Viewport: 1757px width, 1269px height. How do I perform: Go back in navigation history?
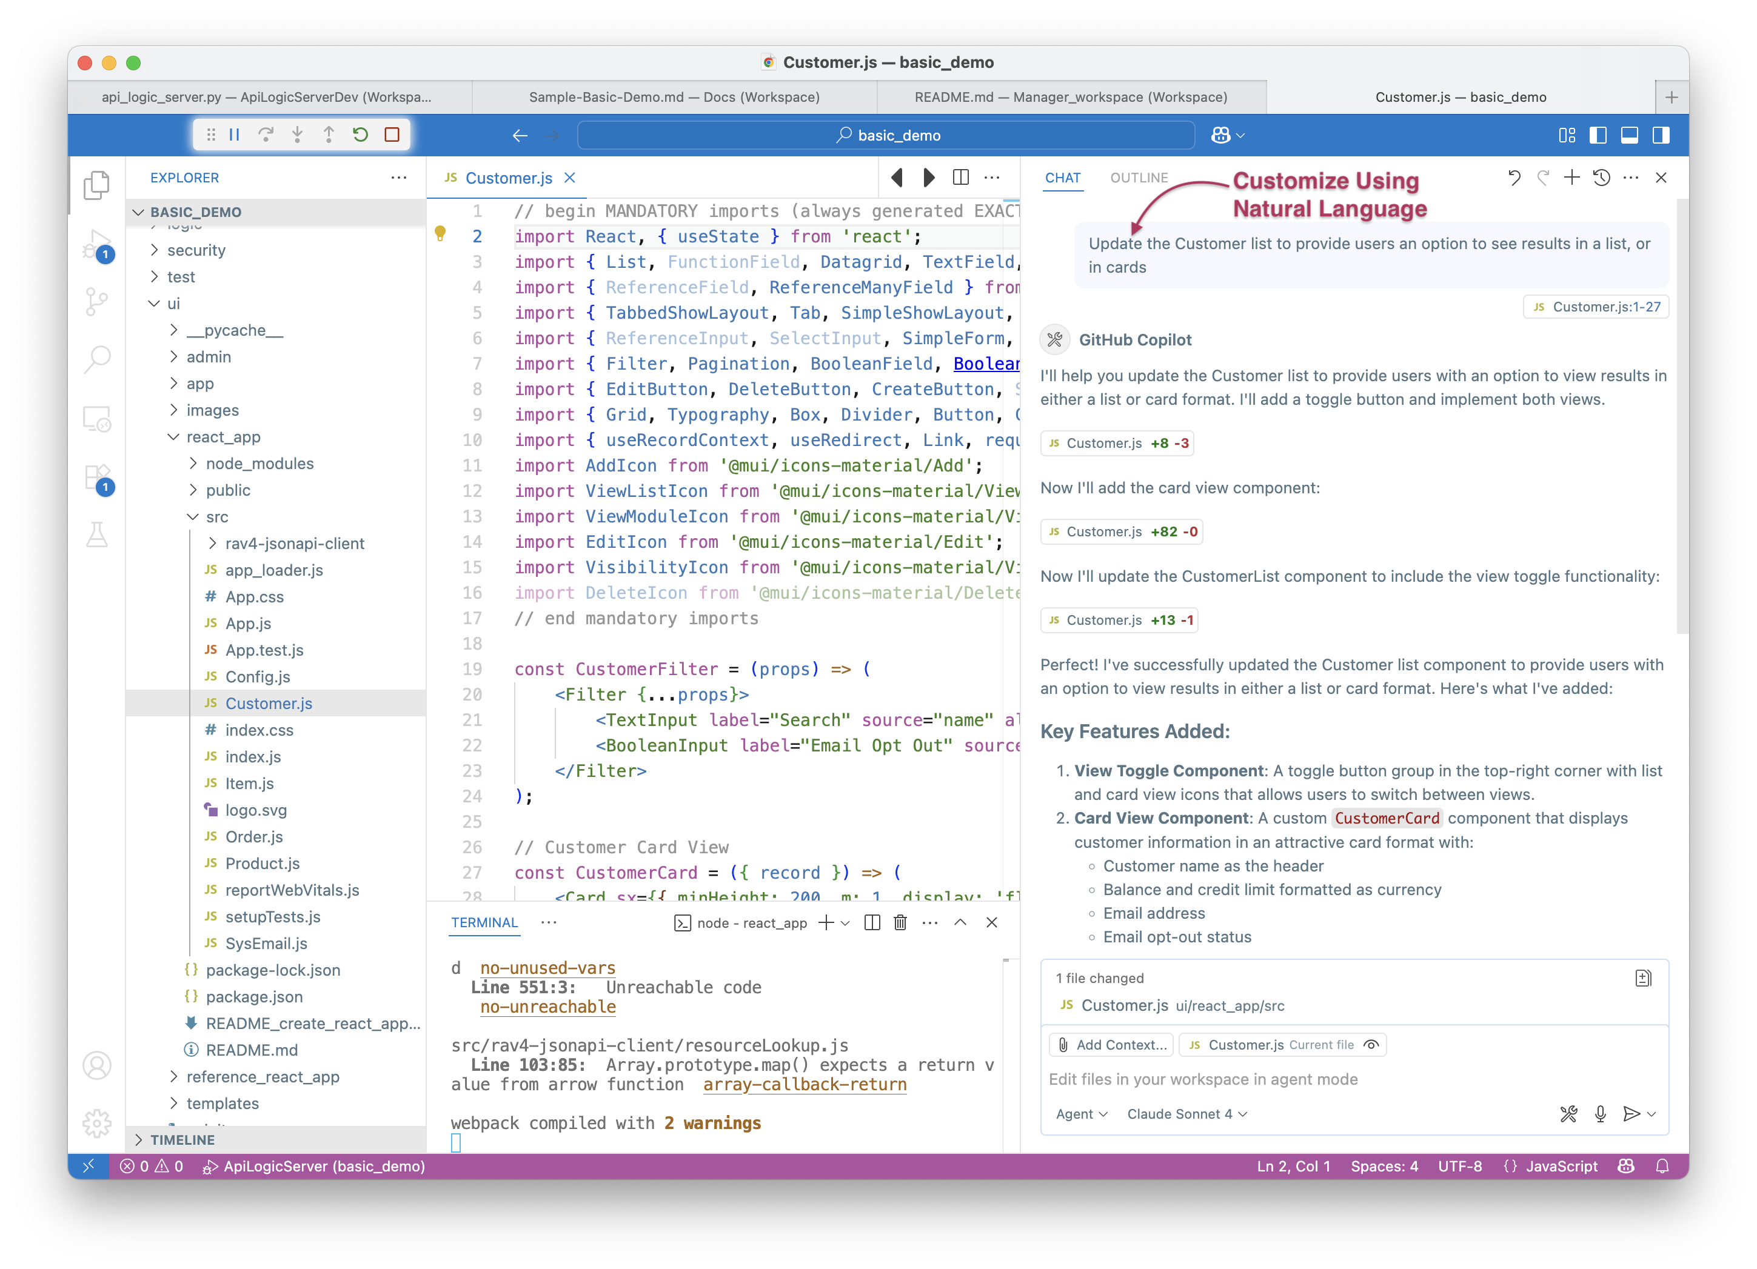[x=520, y=136]
